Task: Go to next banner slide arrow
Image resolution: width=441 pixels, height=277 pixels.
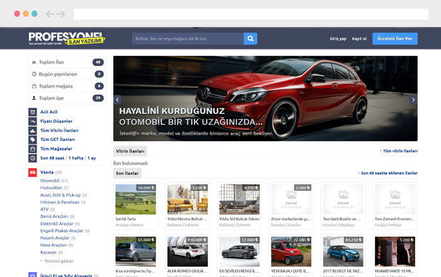Action: (x=413, y=99)
